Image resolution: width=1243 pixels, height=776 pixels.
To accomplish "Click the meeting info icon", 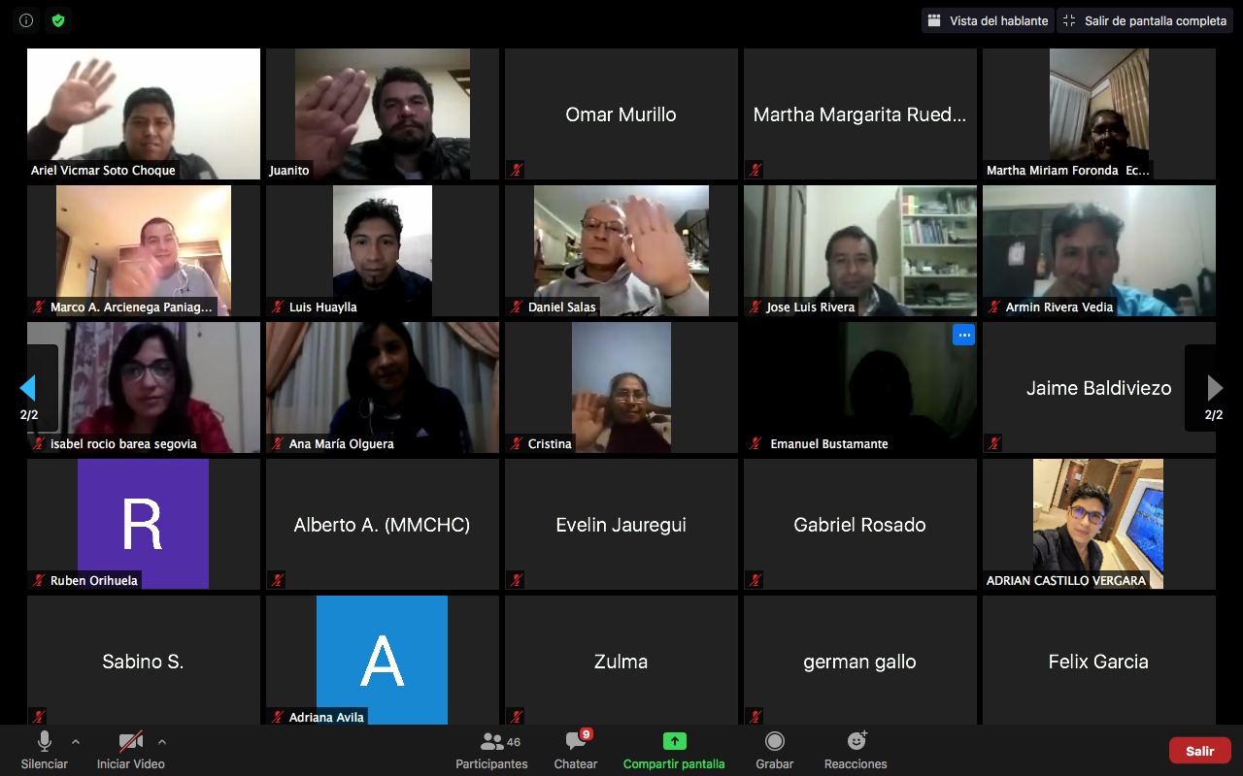I will coord(26,20).
